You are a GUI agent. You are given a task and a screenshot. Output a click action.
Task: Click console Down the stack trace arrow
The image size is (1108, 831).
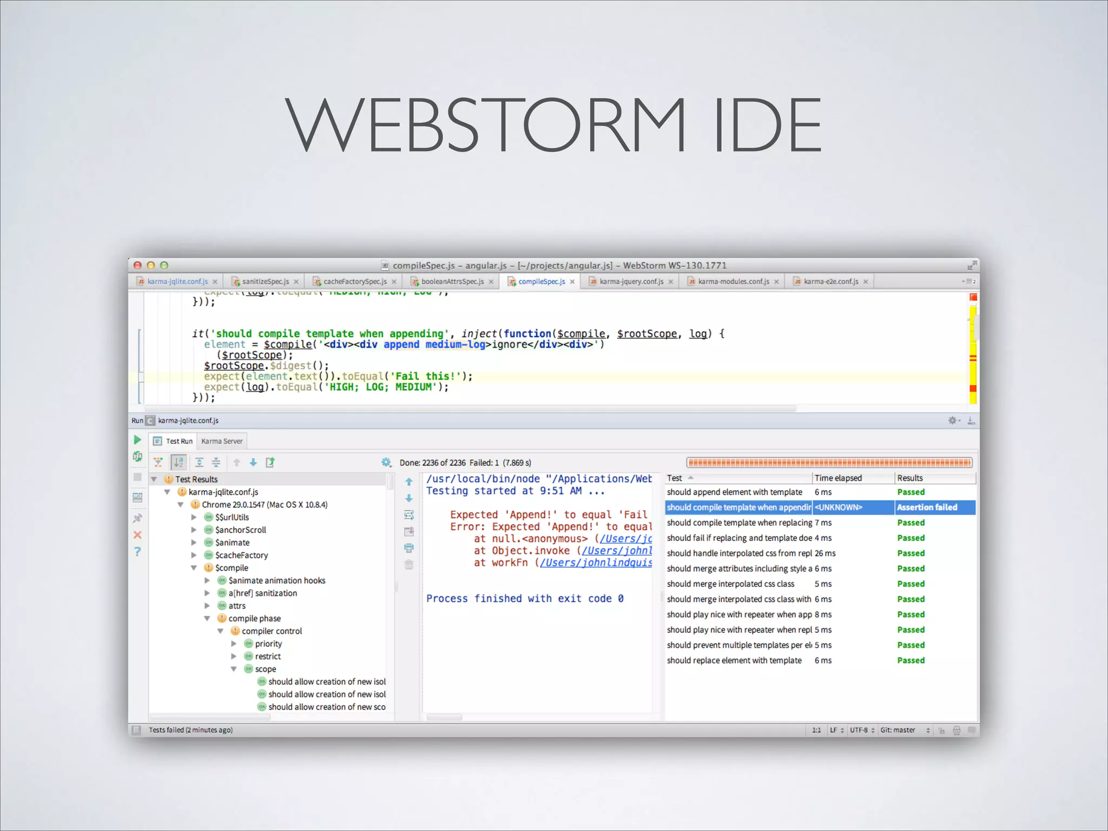(409, 498)
